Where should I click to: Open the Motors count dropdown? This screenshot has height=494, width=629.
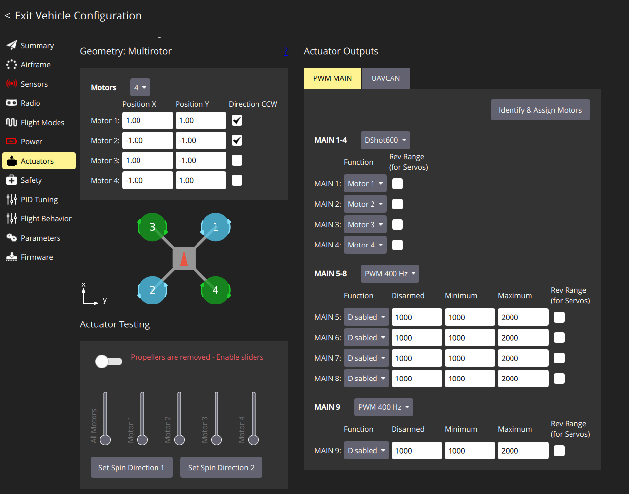tap(140, 88)
